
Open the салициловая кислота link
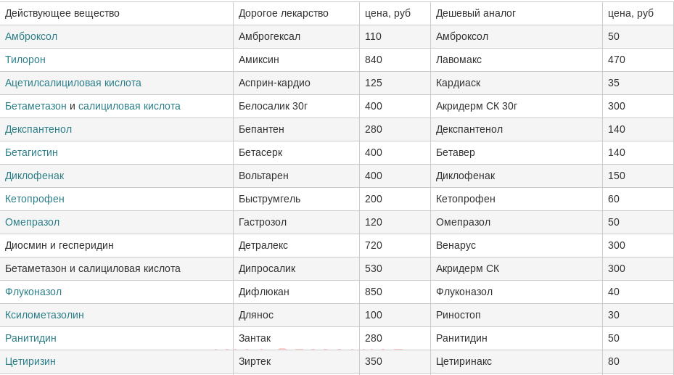[129, 106]
